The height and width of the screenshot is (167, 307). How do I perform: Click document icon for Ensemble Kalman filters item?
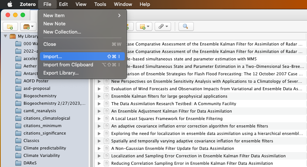point(106,96)
